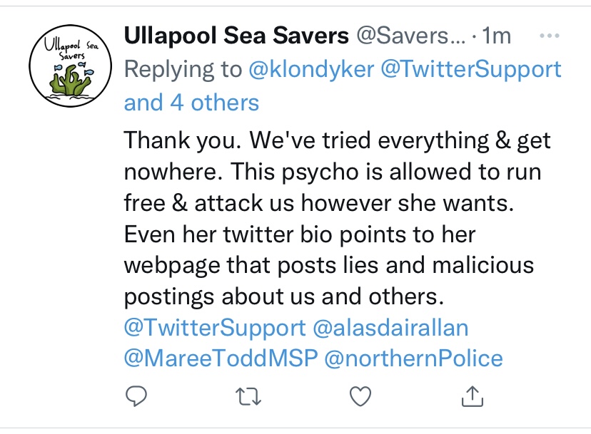This screenshot has width=591, height=434.
Task: Click the retweet icon under the tweet
Action: (x=248, y=396)
